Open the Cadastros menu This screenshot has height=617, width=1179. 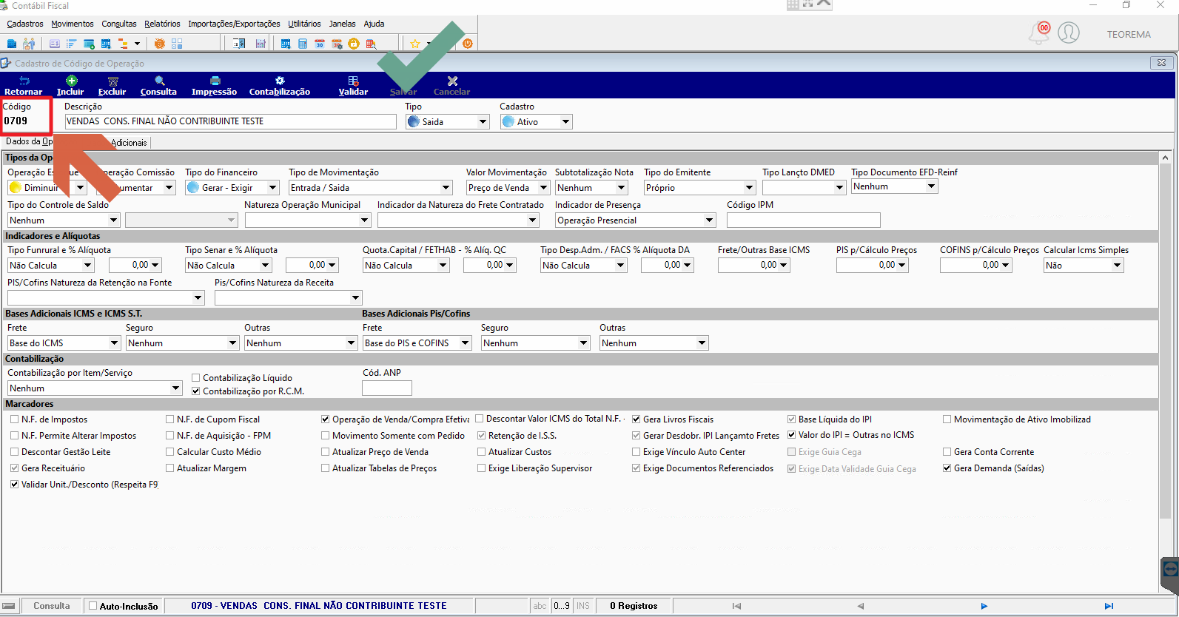pos(25,24)
